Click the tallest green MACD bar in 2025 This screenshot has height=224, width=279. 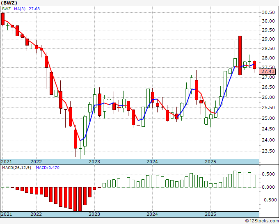(235, 179)
